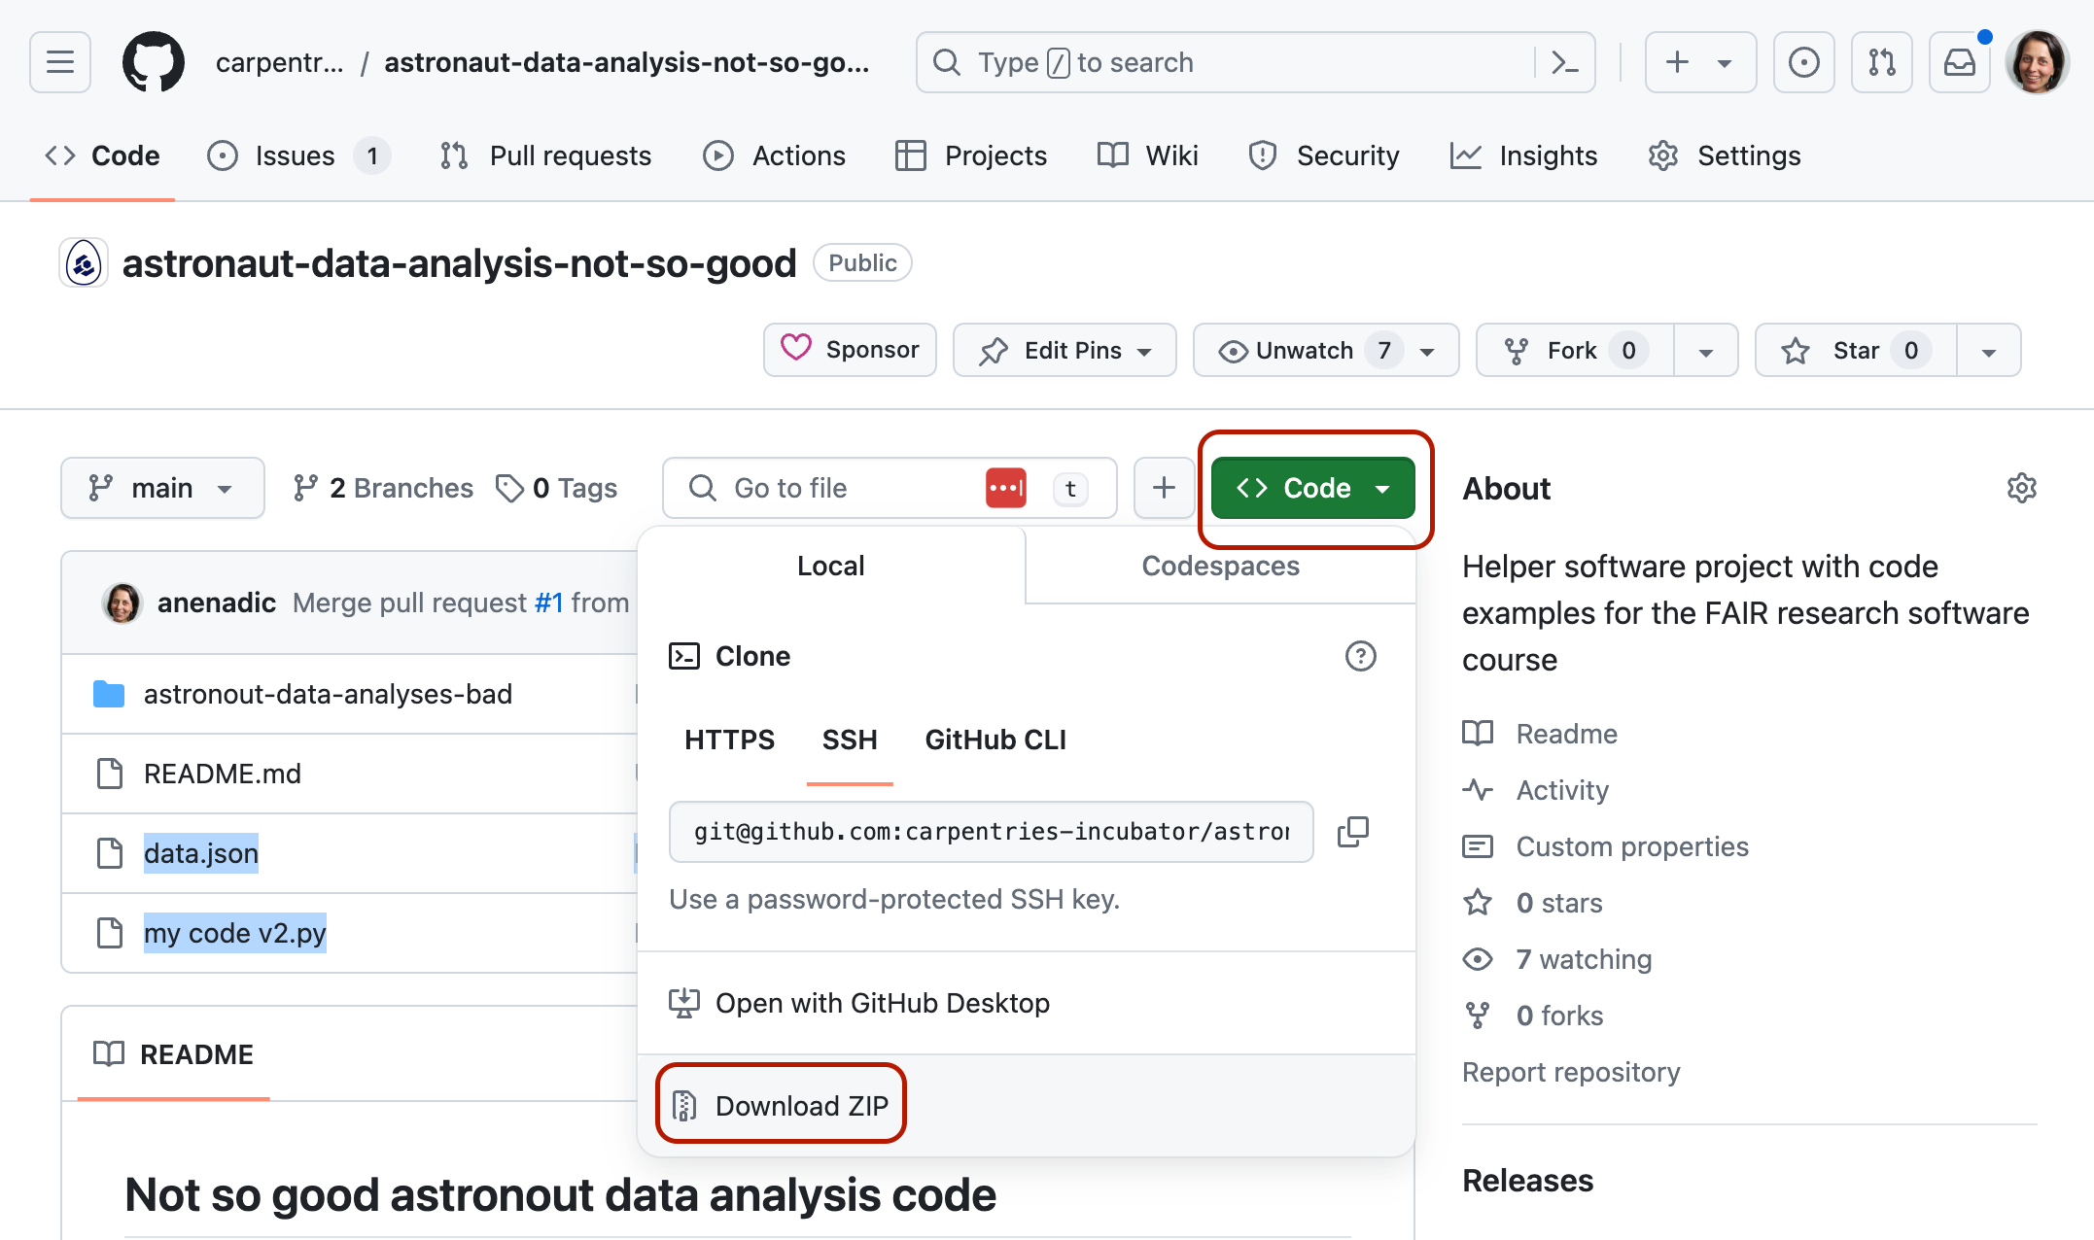Click the add file plus button

point(1164,488)
